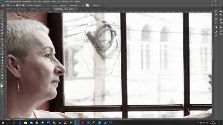The image size is (223, 125).
Task: Click the zoom percentage field in status bar
Action: (8, 119)
